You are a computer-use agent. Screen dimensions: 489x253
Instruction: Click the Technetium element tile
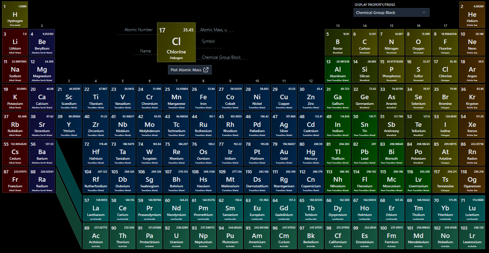[176, 125]
